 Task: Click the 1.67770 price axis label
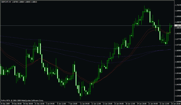(178, 39)
